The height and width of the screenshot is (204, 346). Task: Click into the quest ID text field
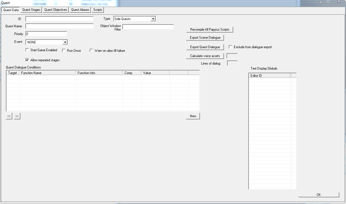pos(59,19)
